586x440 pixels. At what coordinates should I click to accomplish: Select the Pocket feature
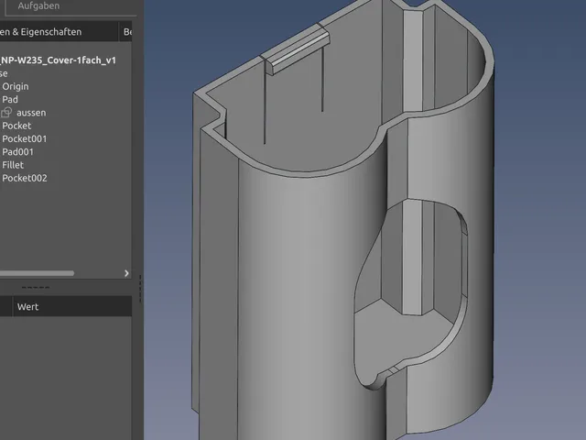(x=16, y=126)
